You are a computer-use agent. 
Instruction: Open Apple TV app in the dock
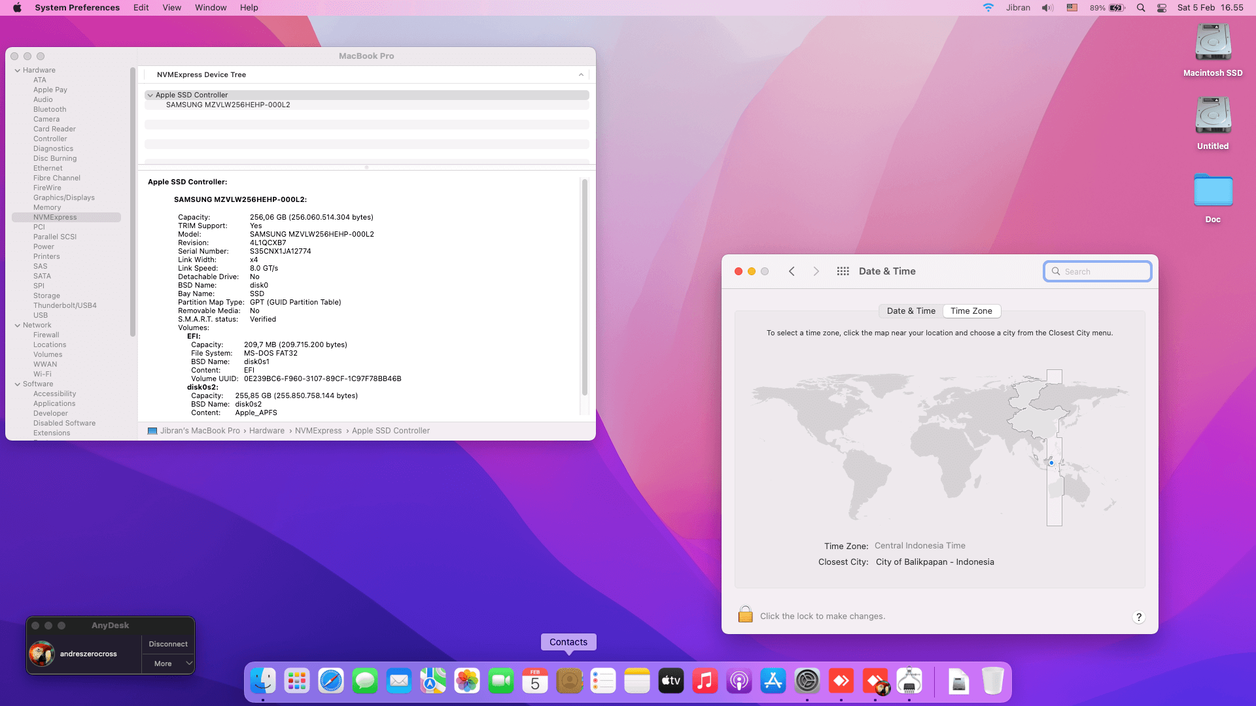coord(671,681)
